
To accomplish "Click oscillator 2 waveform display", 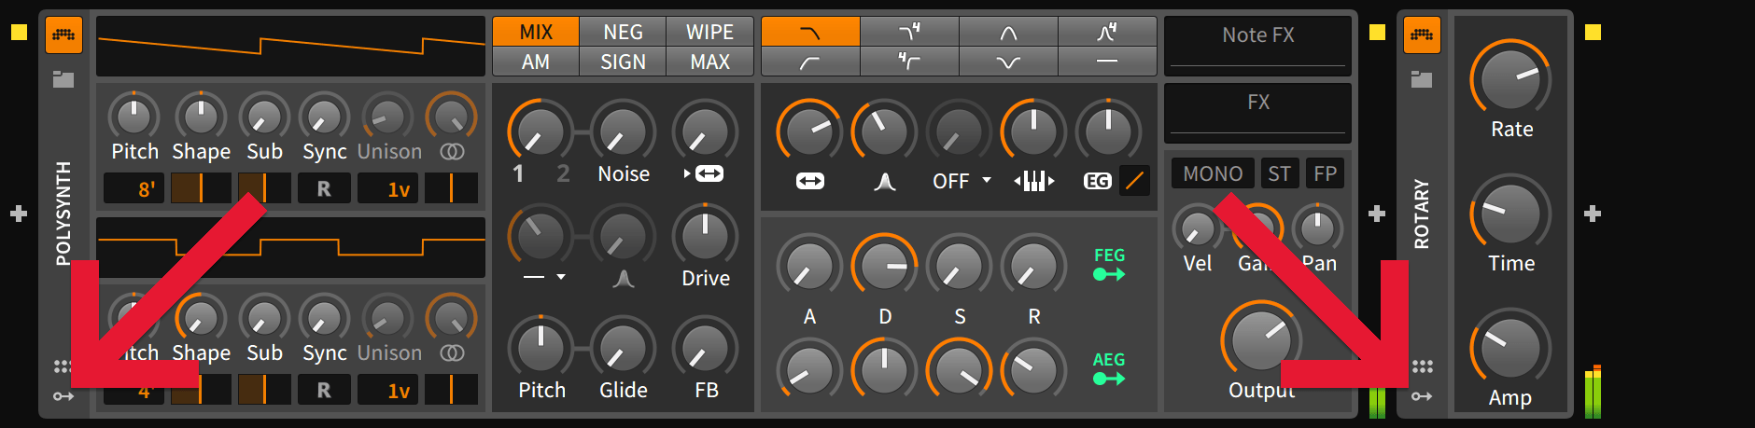I will pos(290,247).
